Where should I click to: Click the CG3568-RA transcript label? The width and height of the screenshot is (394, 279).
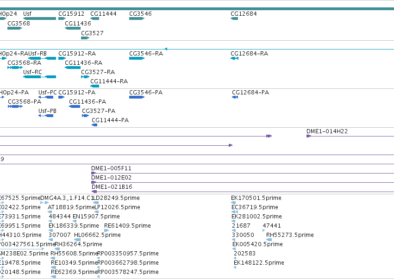click(x=25, y=63)
